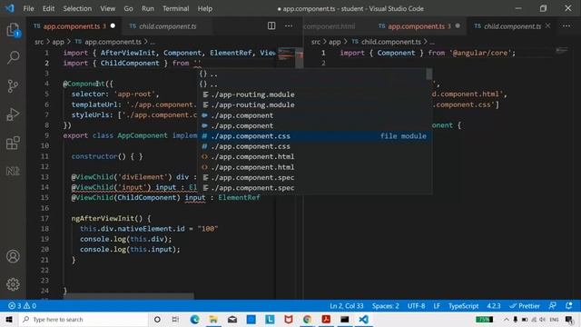Viewport: 581px width, 327px height.
Task: Change encoding via UTF-8 status item
Action: tap(416, 306)
